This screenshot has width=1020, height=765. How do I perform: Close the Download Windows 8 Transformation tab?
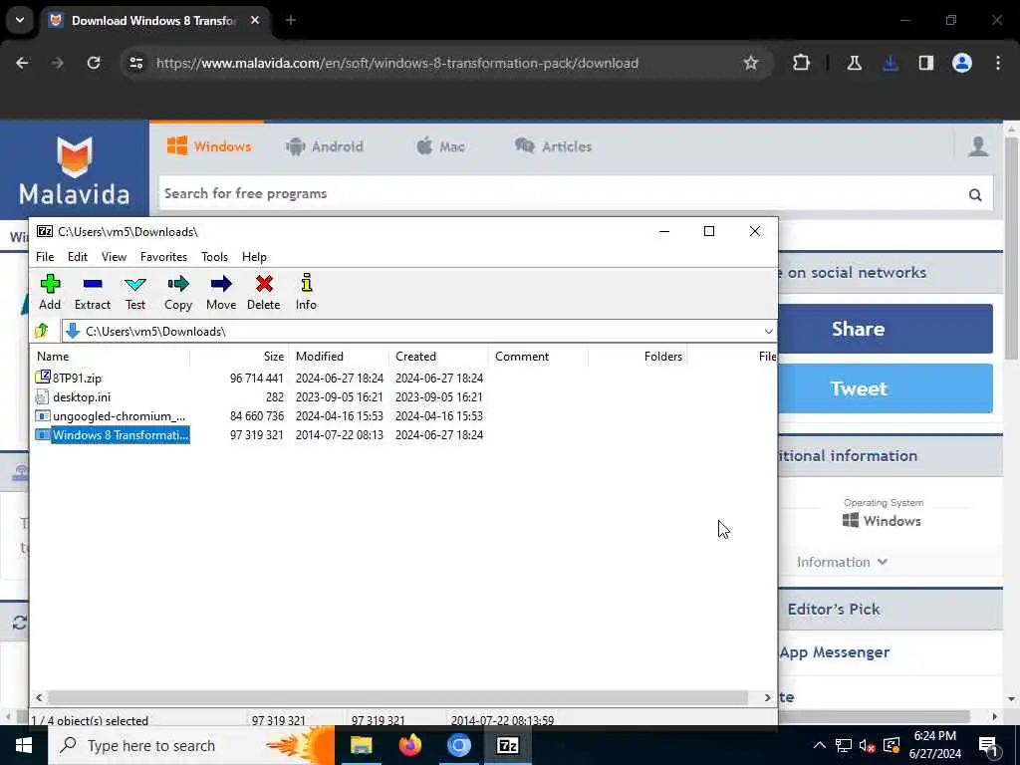pyautogui.click(x=255, y=20)
